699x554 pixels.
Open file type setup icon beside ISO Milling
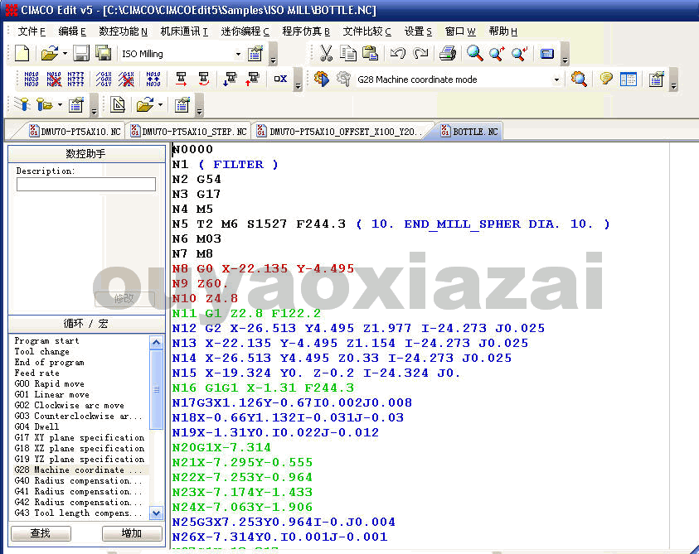[x=255, y=54]
